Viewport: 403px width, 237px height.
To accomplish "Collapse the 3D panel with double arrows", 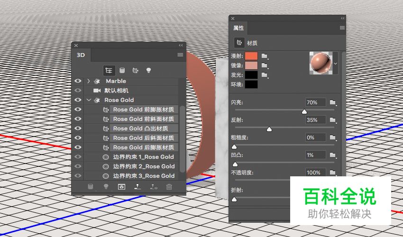I will click(181, 45).
